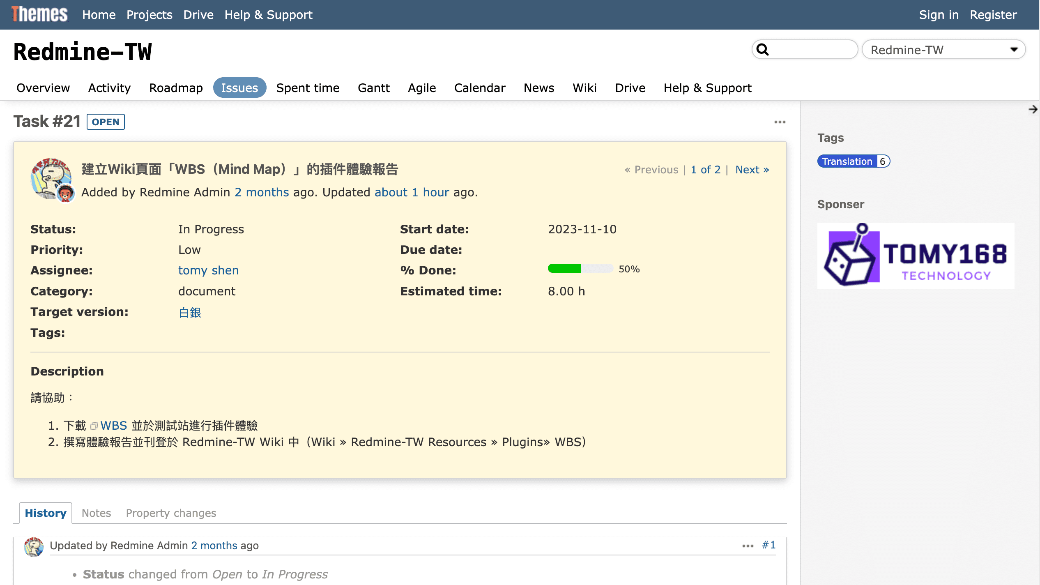Screen dimensions: 1040x585
Task: Switch to the Property changes tab
Action: coord(171,513)
